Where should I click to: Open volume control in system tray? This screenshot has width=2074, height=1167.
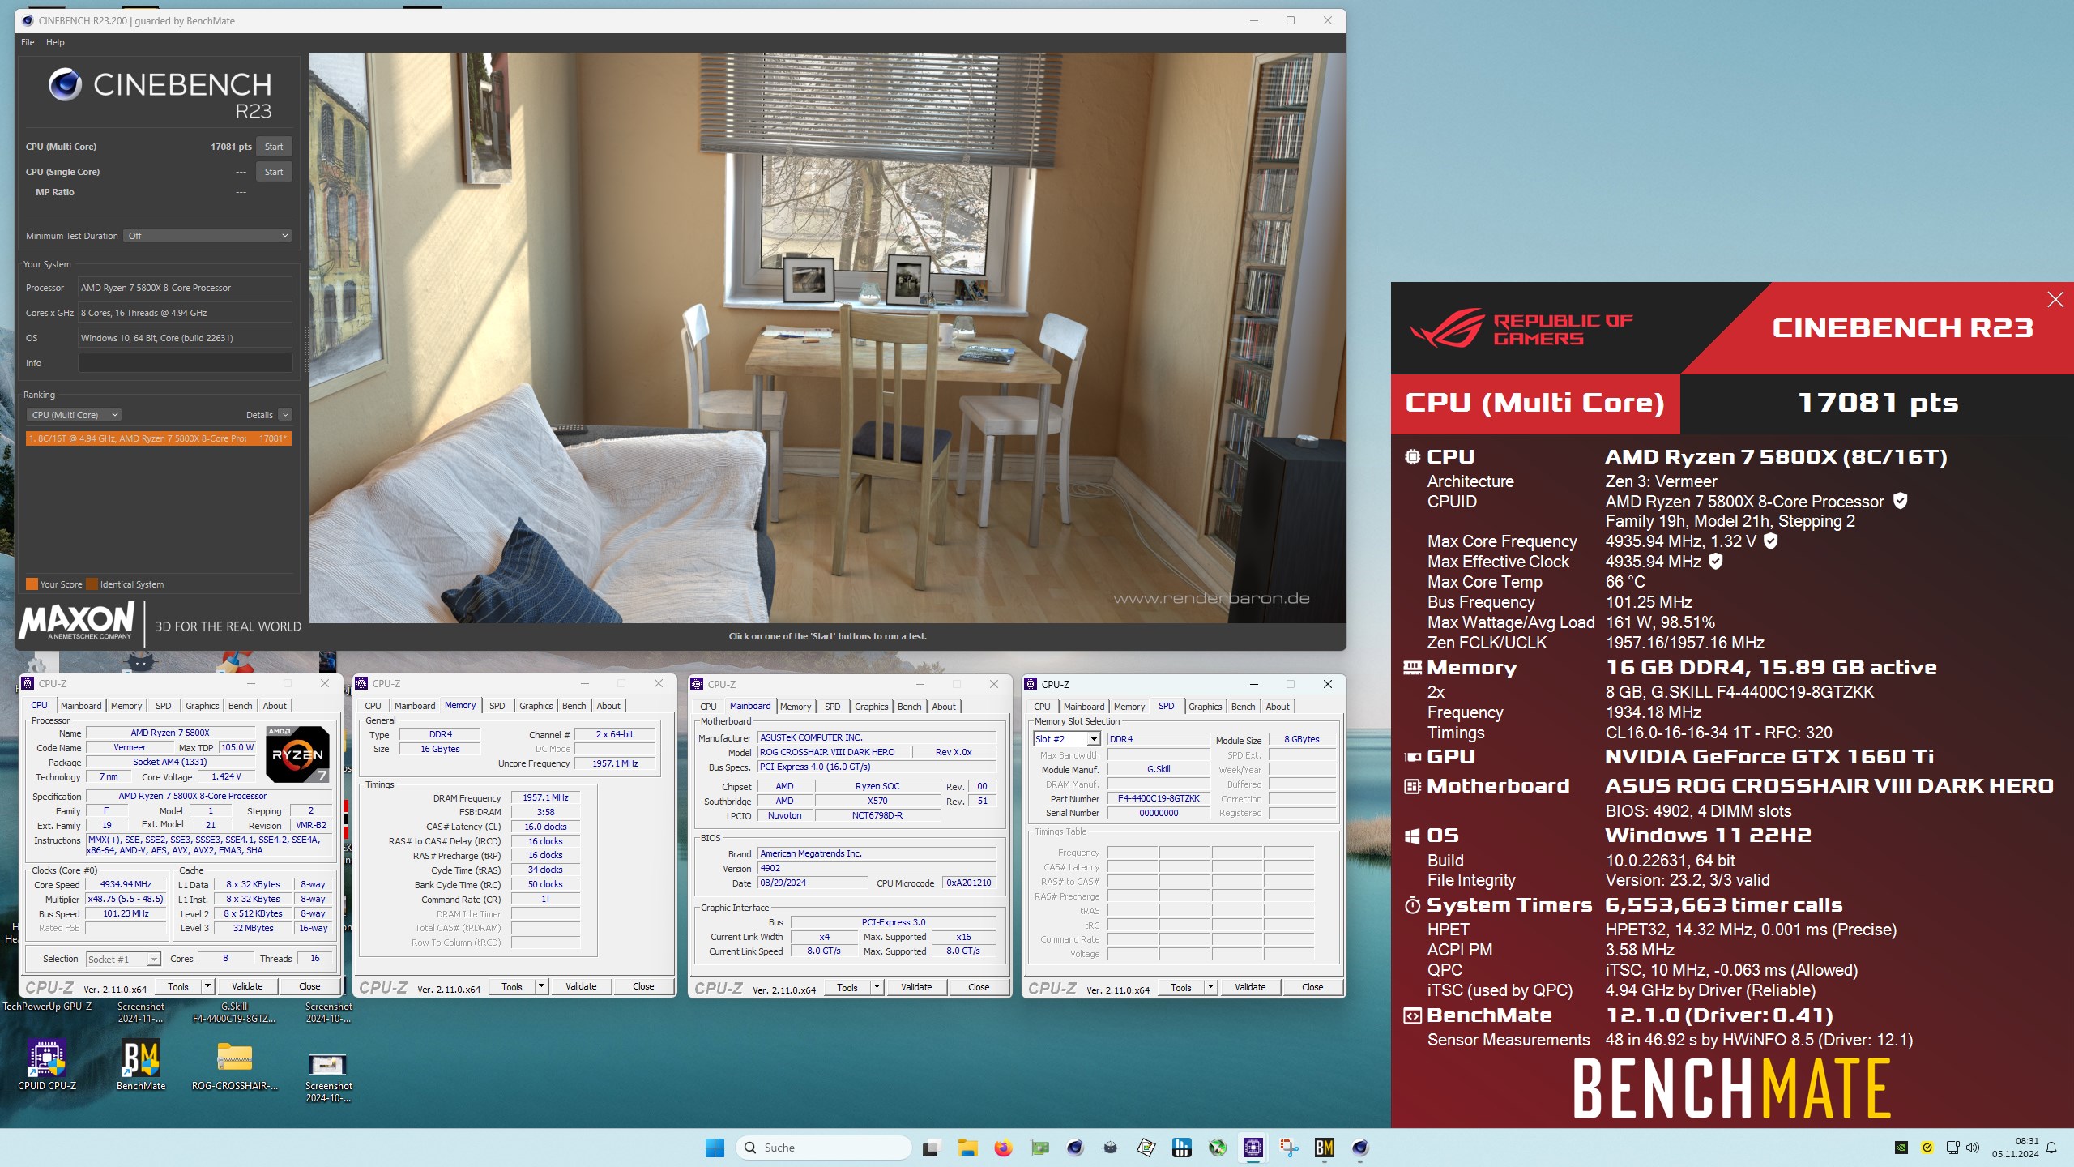[1972, 1148]
